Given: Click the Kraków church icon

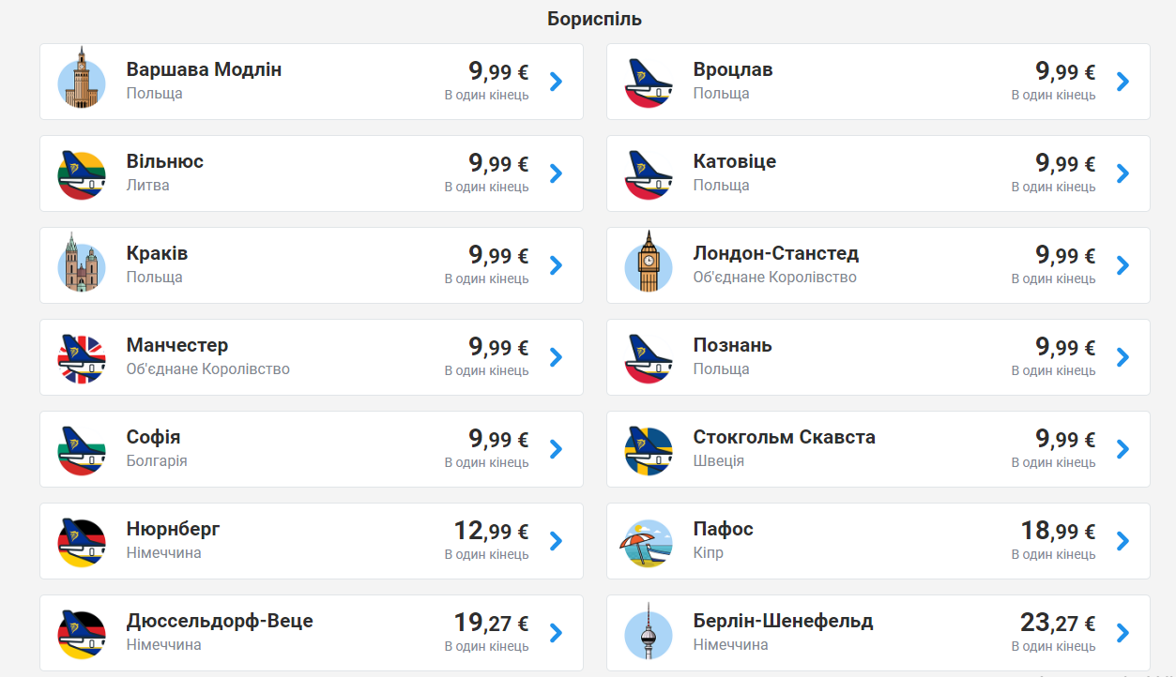Looking at the screenshot, I should (x=82, y=263).
